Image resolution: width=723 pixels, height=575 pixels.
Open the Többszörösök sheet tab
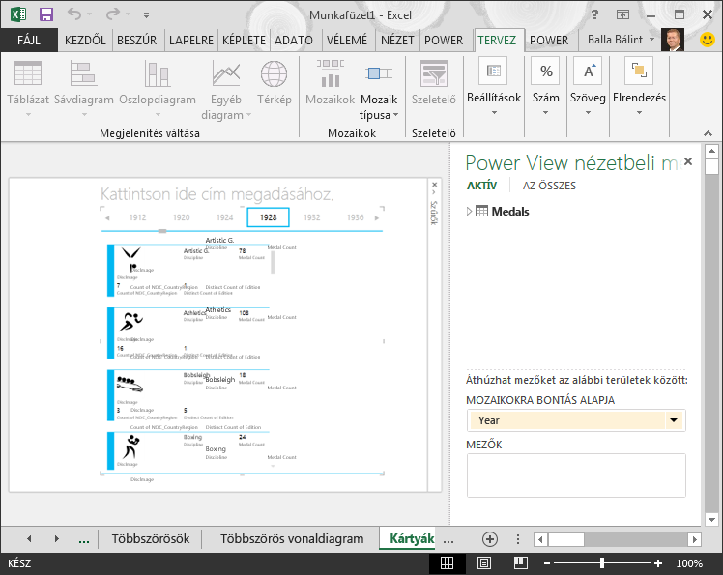tap(151, 538)
